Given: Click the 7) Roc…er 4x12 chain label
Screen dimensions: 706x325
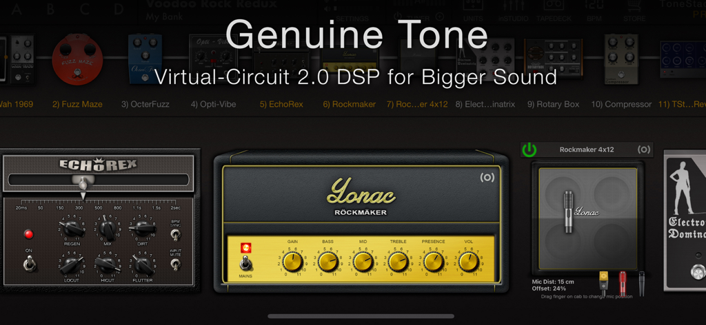Looking at the screenshot, I should (417, 104).
